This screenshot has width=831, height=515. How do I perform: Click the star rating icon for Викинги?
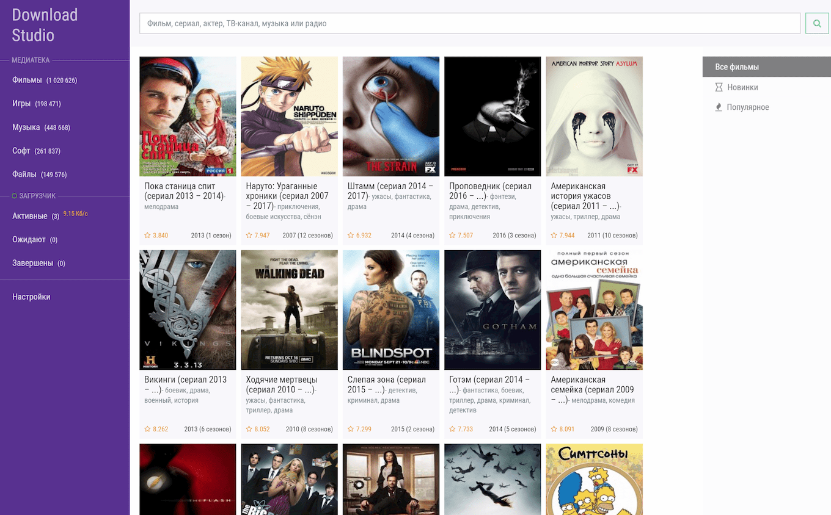point(147,429)
